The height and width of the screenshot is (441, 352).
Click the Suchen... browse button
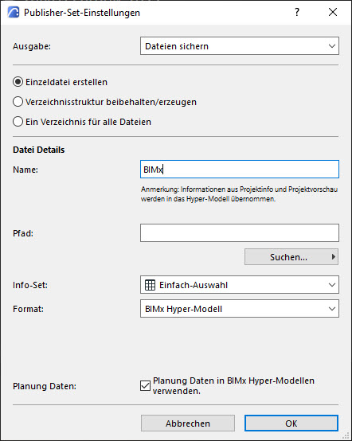coord(291,257)
